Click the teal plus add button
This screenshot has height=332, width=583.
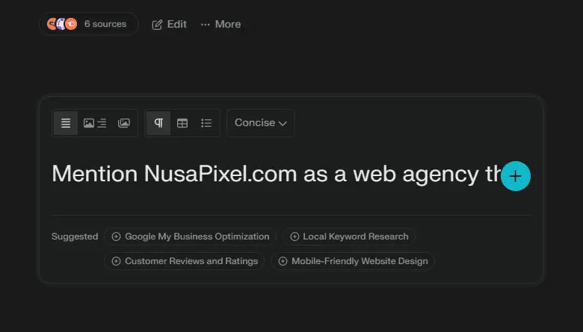tap(515, 176)
